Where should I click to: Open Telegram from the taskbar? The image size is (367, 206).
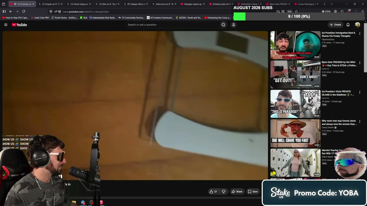coord(83,203)
